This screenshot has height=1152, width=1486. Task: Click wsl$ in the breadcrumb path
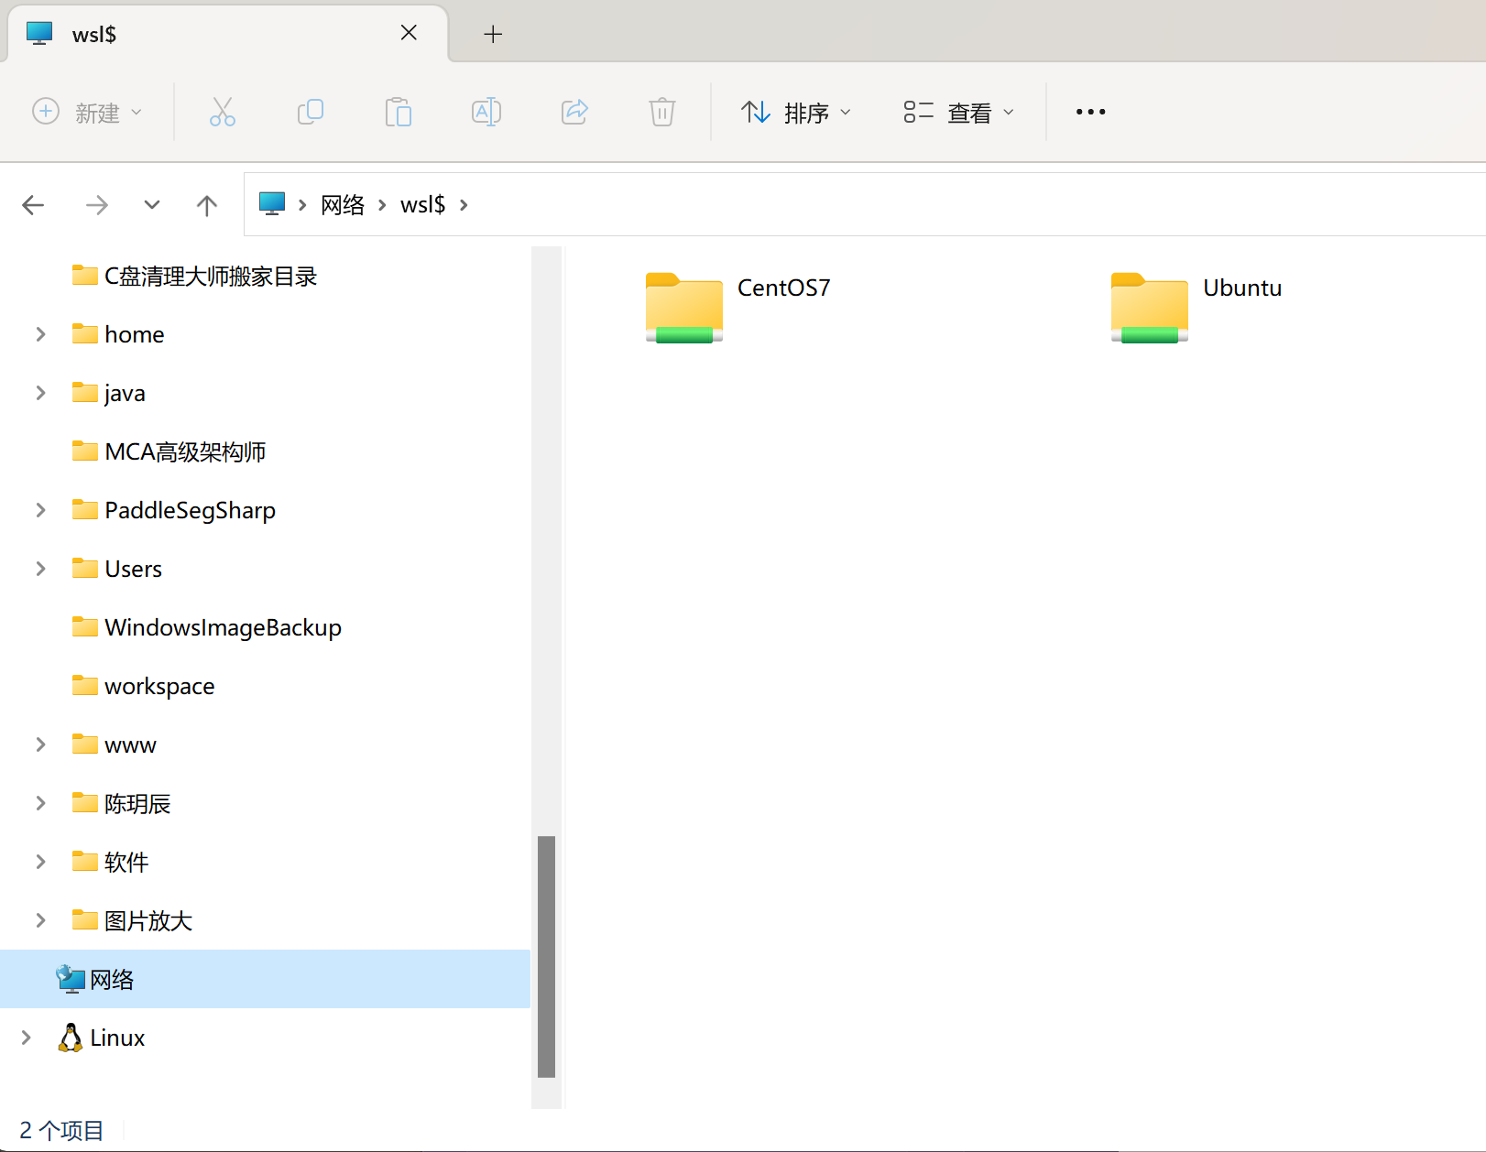(422, 204)
